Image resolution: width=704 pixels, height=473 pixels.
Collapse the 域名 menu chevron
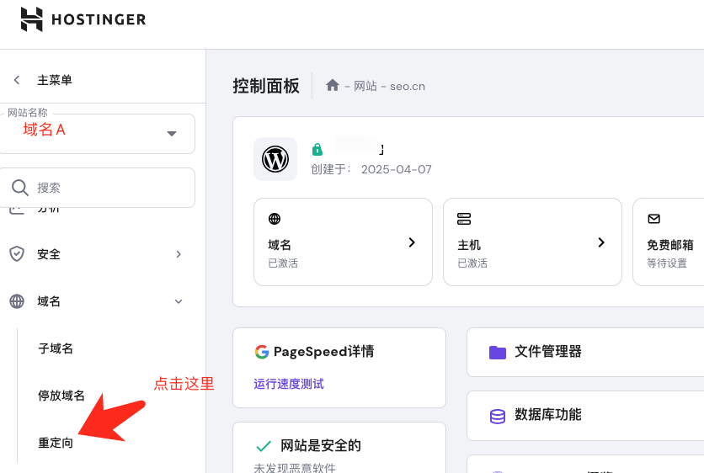[179, 301]
